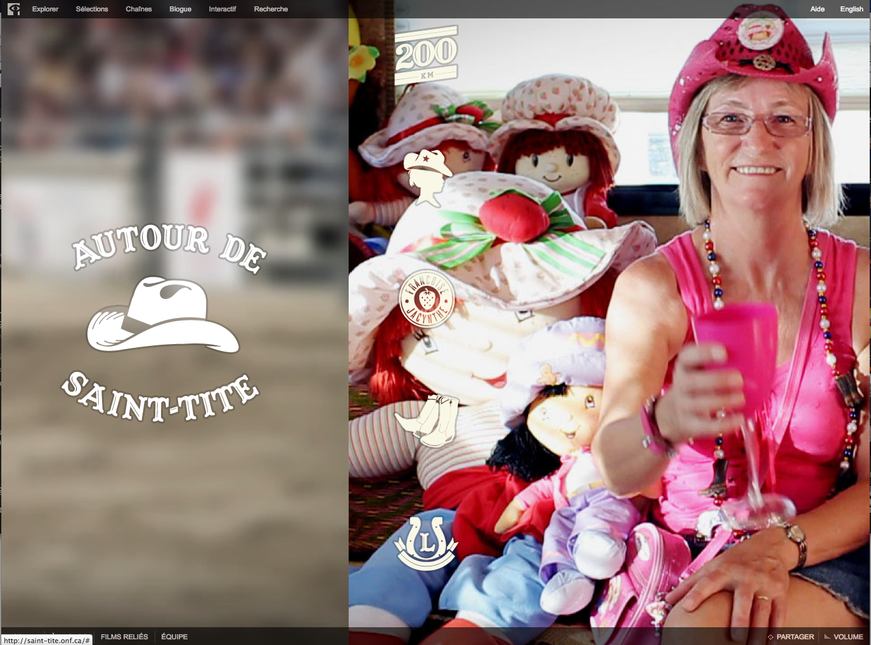Select the cowgirl silhouette icon
The image size is (871, 645).
point(427,178)
